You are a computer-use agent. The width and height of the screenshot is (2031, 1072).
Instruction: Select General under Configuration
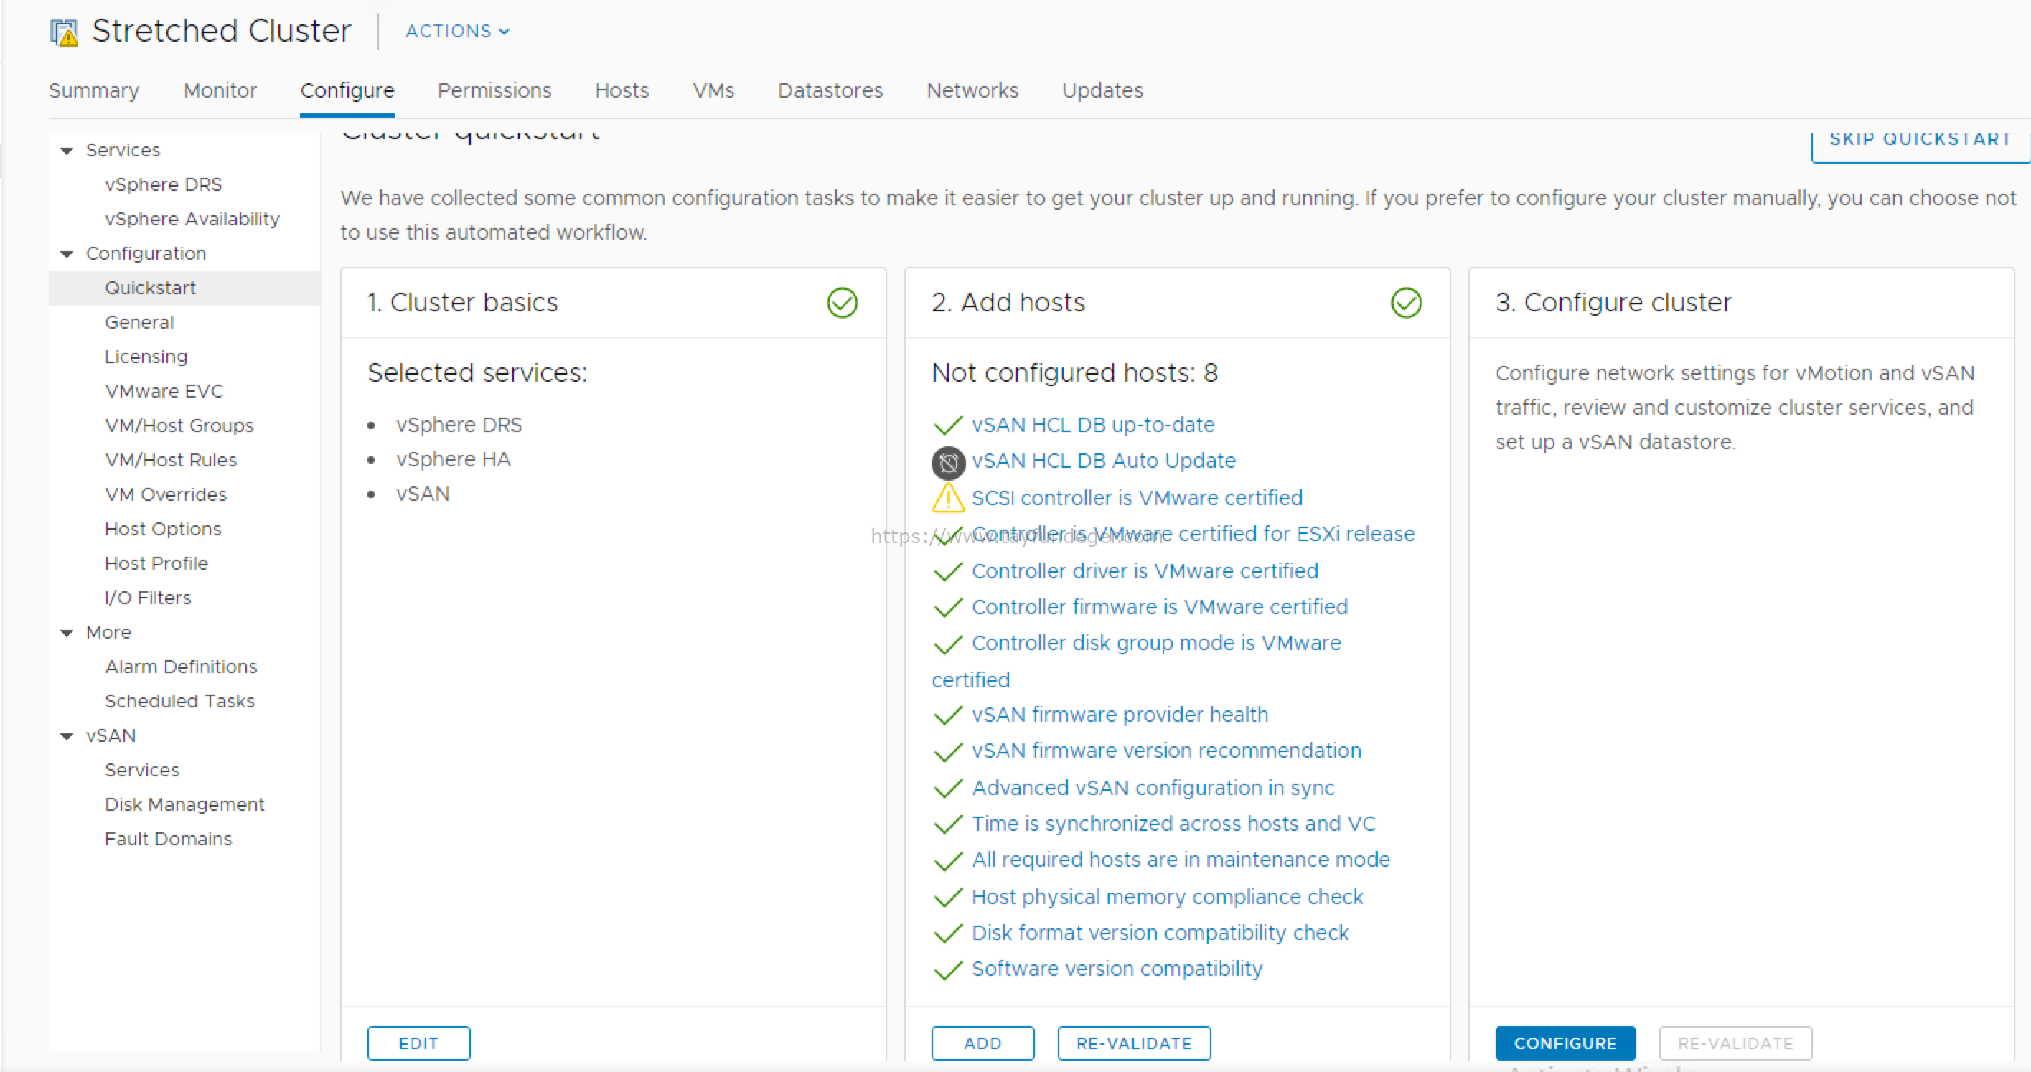139,322
